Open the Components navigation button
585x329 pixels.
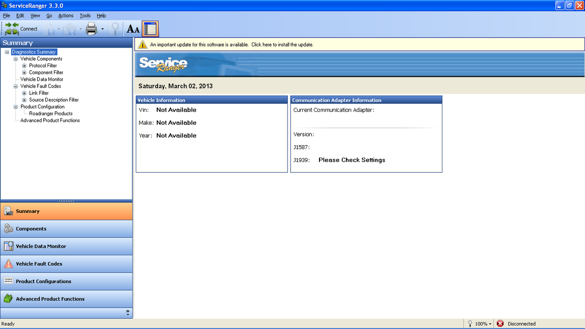click(x=66, y=228)
